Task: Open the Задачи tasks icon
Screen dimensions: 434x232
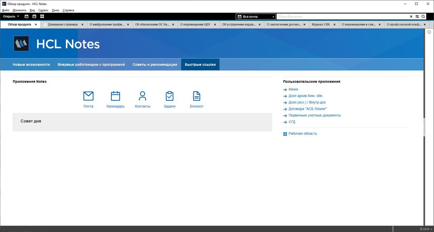Action: click(169, 96)
